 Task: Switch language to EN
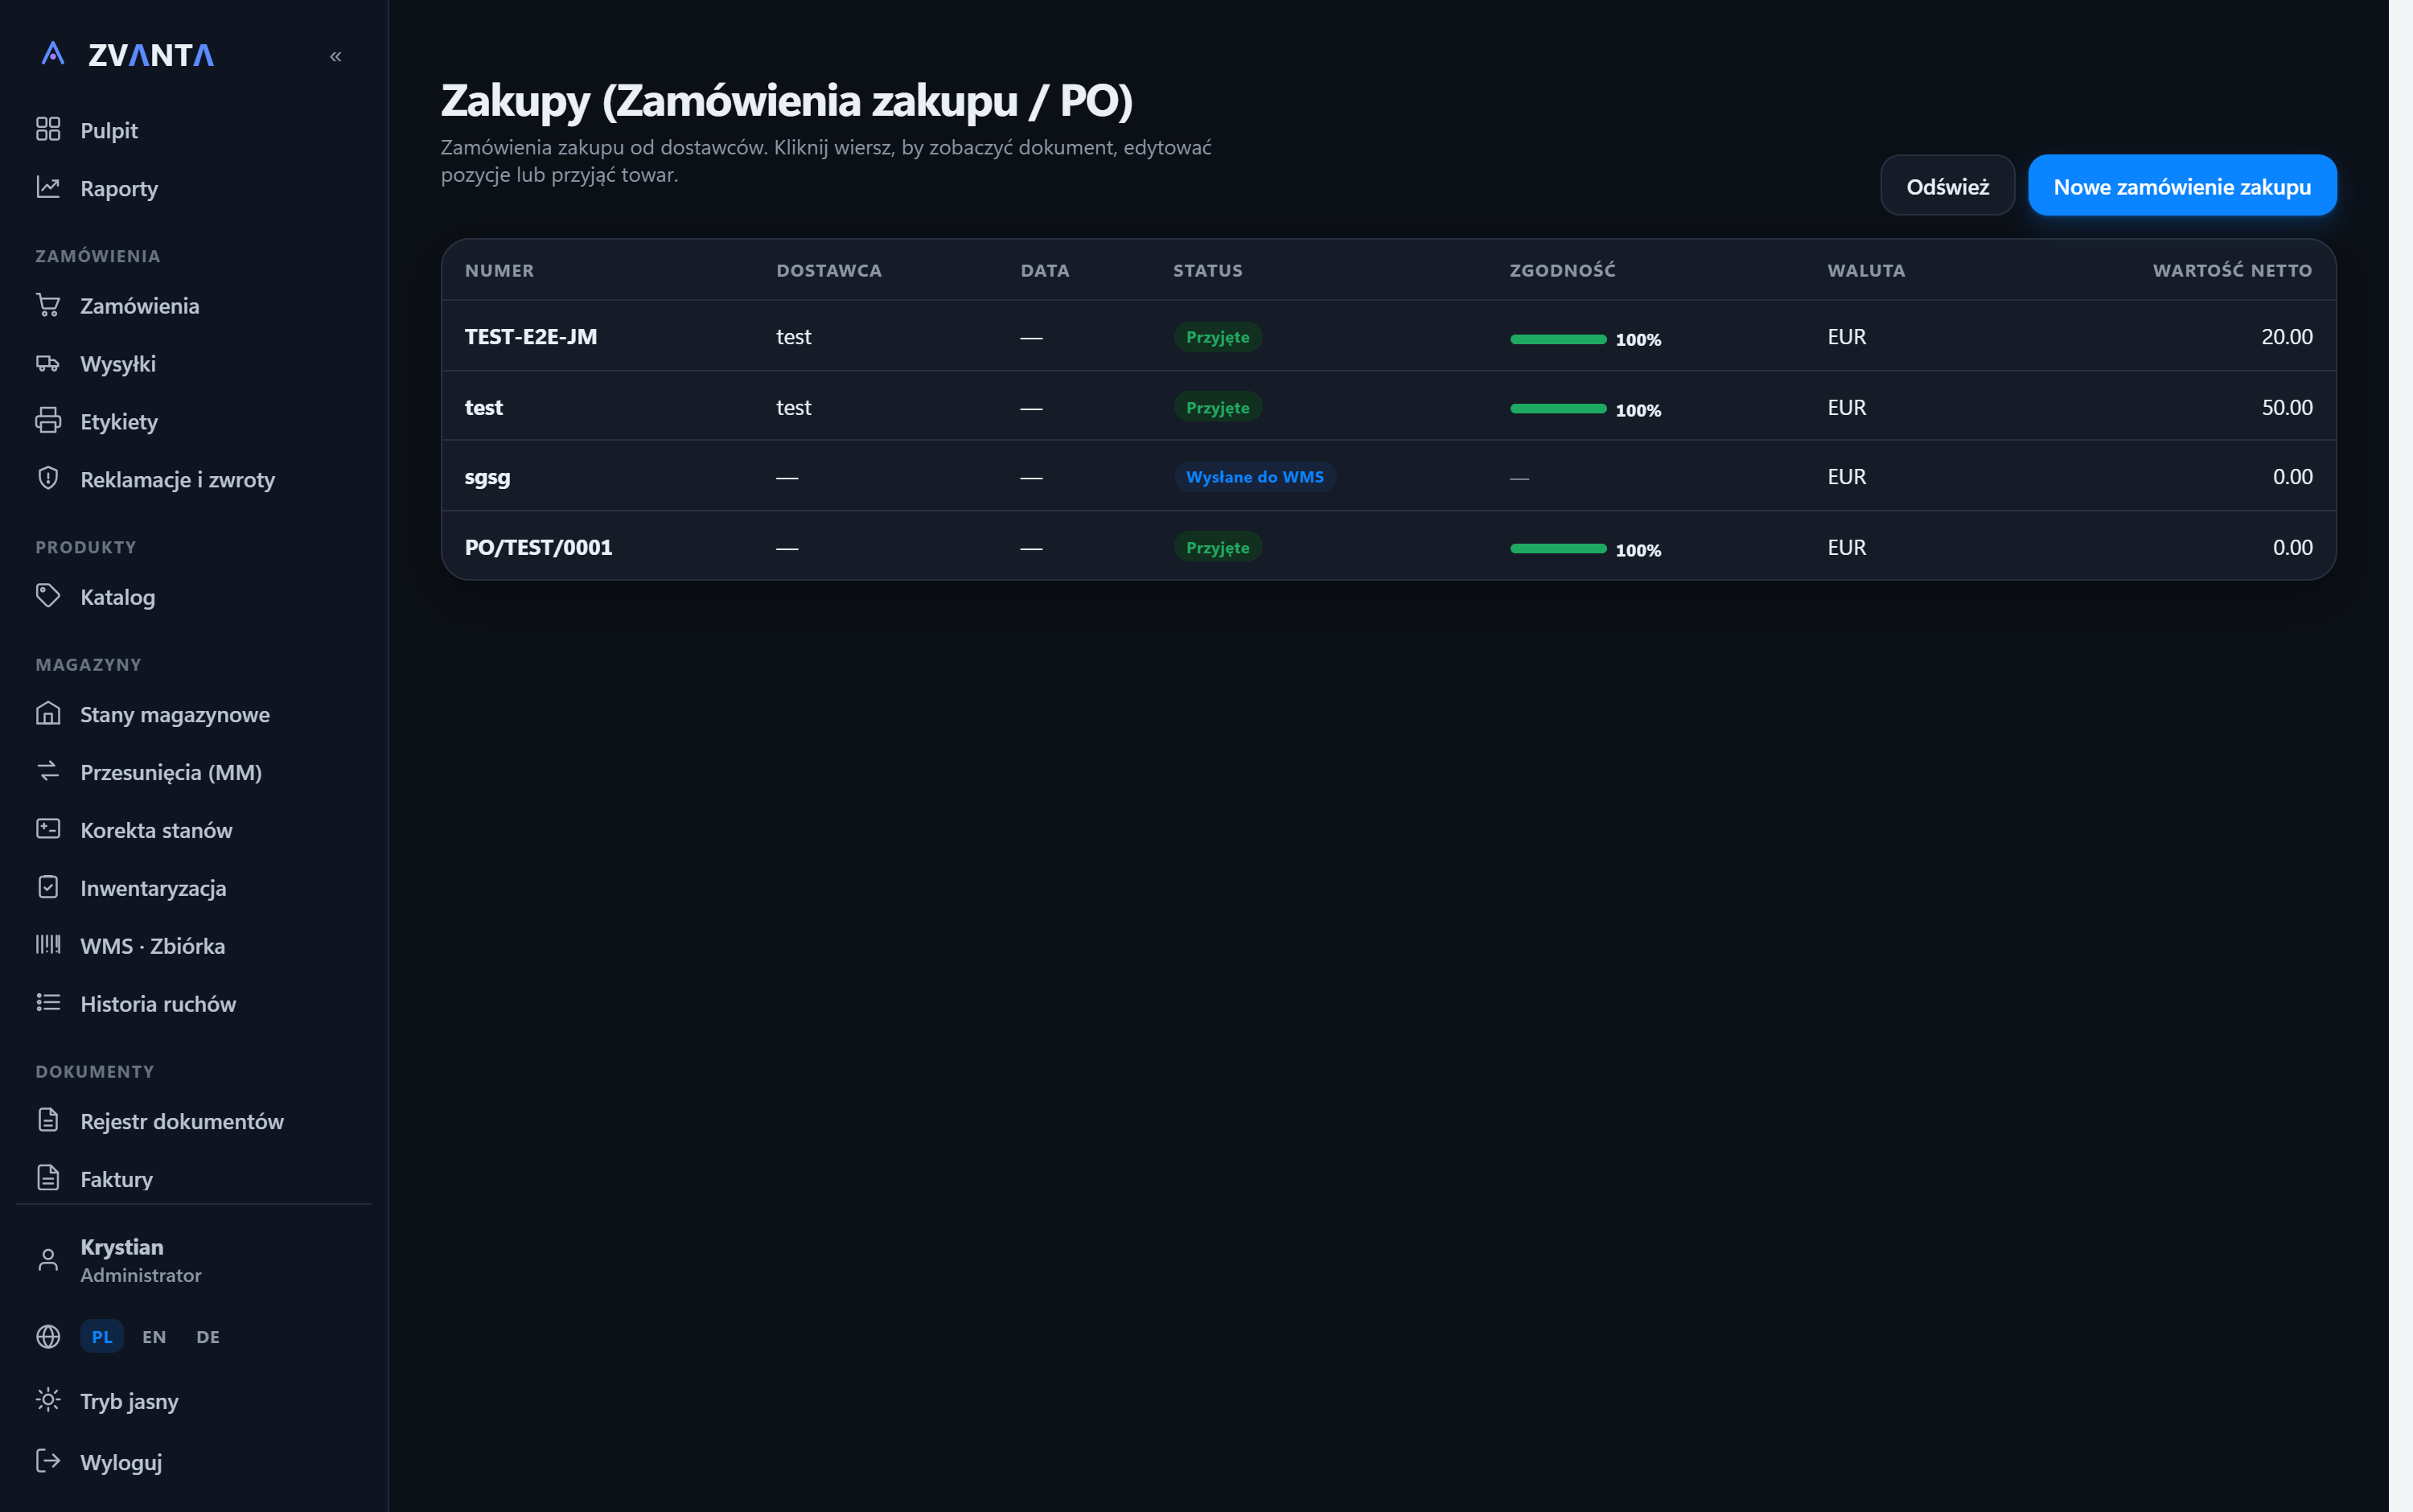154,1337
